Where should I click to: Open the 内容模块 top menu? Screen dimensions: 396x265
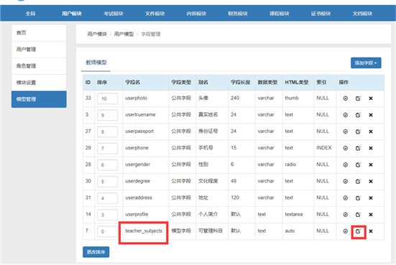click(196, 14)
